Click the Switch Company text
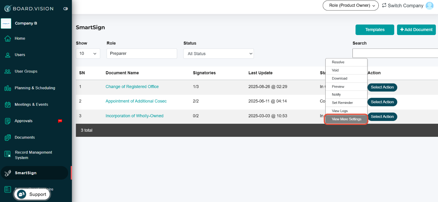Viewport: 438px width, 202px height. tap(406, 5)
